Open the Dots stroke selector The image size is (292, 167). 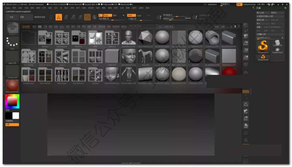(x=12, y=43)
